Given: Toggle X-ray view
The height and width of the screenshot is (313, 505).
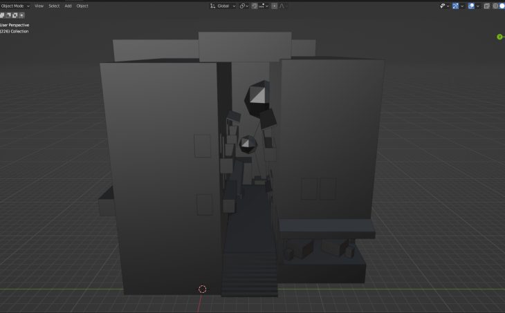Looking at the screenshot, I should click(x=487, y=6).
